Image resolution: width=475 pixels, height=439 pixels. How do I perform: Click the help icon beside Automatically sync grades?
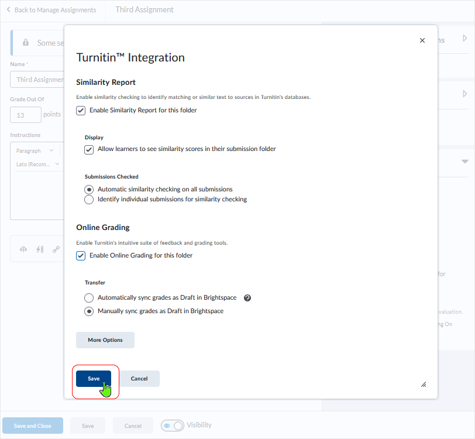point(247,298)
